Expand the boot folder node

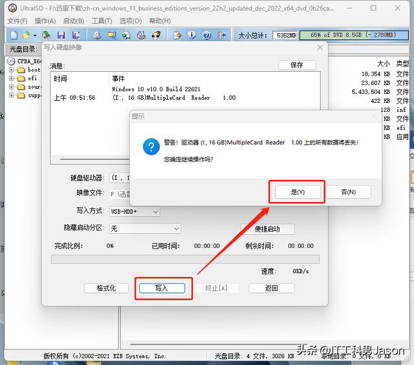click(x=11, y=70)
